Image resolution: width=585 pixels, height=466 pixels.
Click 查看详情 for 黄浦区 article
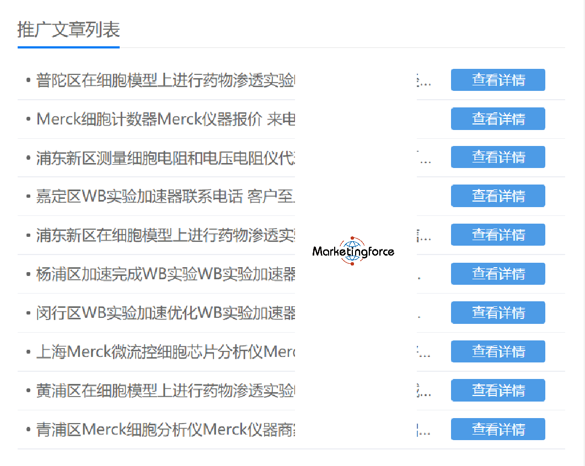(x=498, y=391)
